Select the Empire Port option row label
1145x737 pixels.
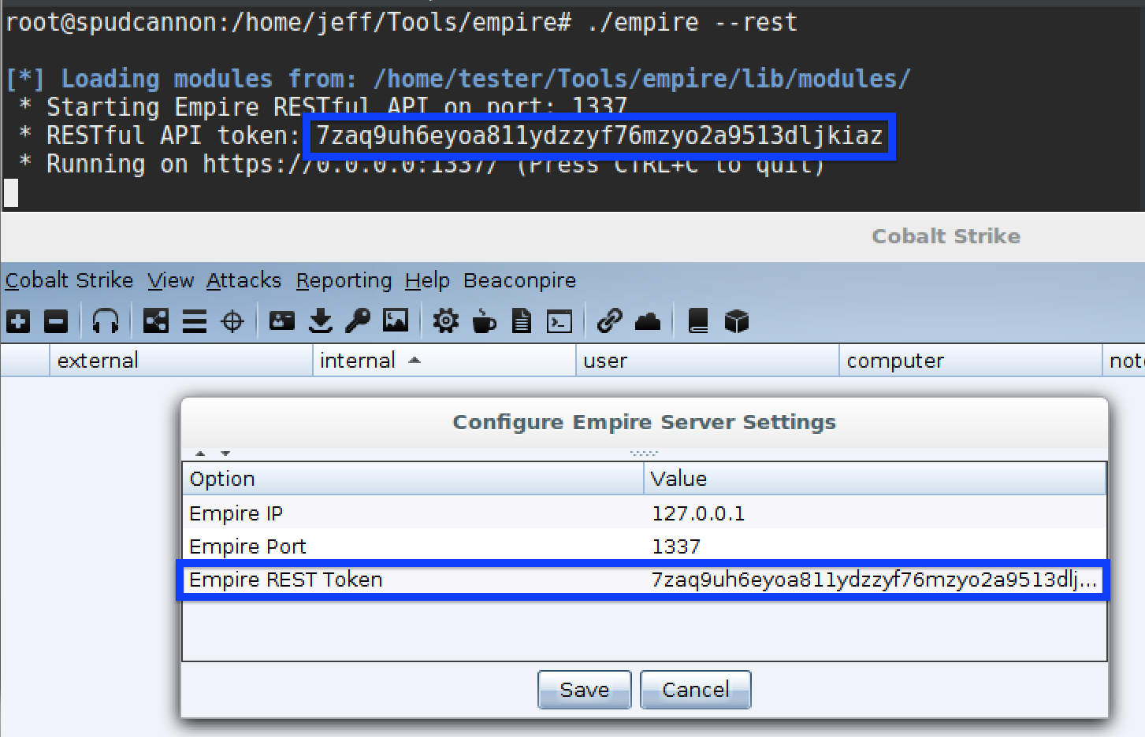tap(247, 546)
